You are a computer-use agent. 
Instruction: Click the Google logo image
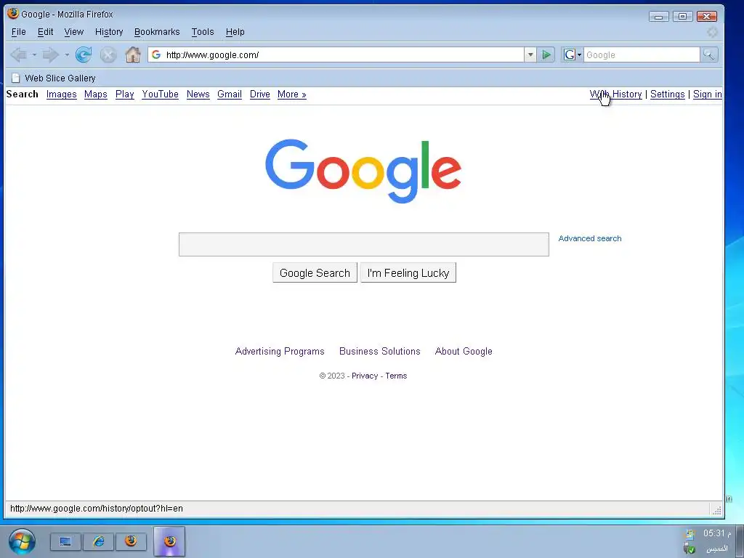363,171
